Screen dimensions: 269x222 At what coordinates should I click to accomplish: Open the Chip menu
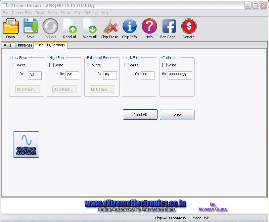[77, 13]
